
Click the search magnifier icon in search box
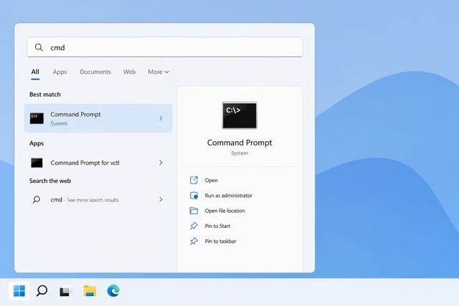[39, 47]
